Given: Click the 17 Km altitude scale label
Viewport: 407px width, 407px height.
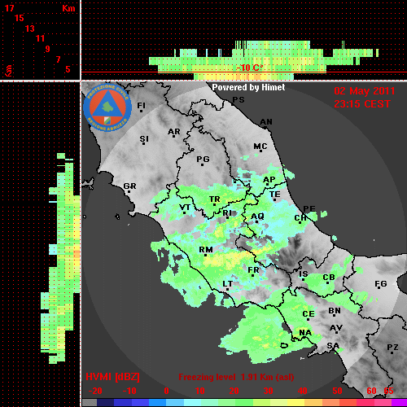Looking at the screenshot, I should click(x=10, y=8).
